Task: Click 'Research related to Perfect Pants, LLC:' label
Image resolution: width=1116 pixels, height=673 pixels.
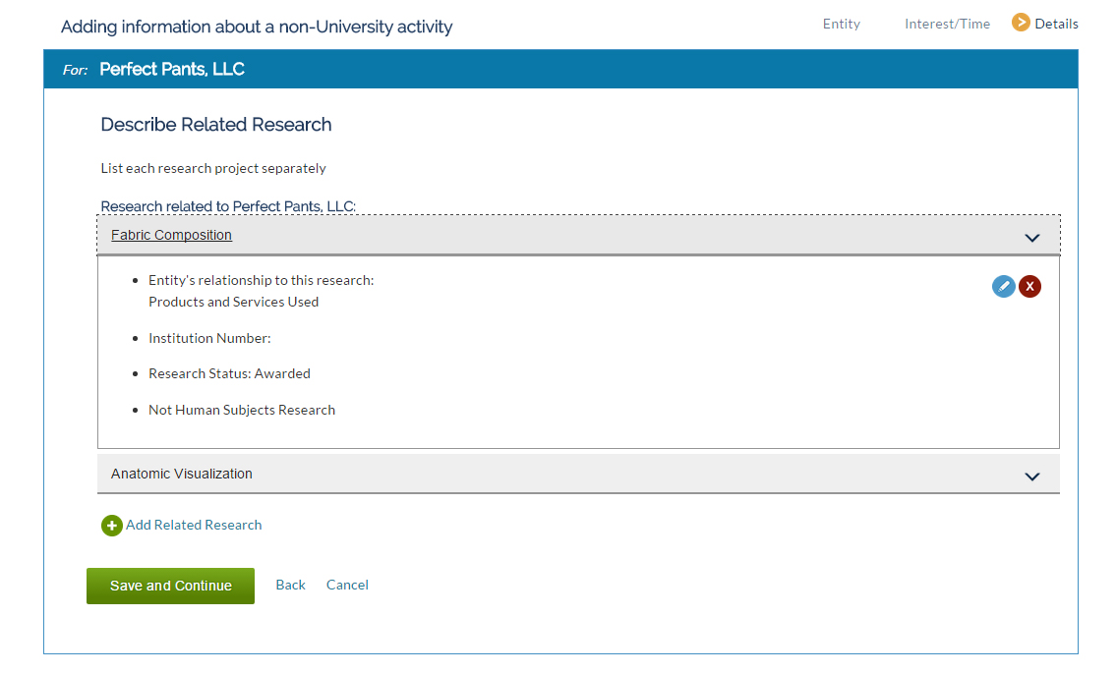Action: [228, 206]
